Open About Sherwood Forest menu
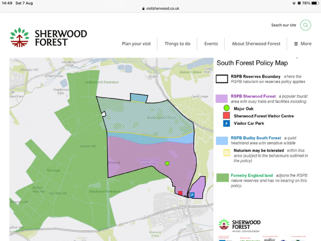321x241 pixels. point(256,44)
